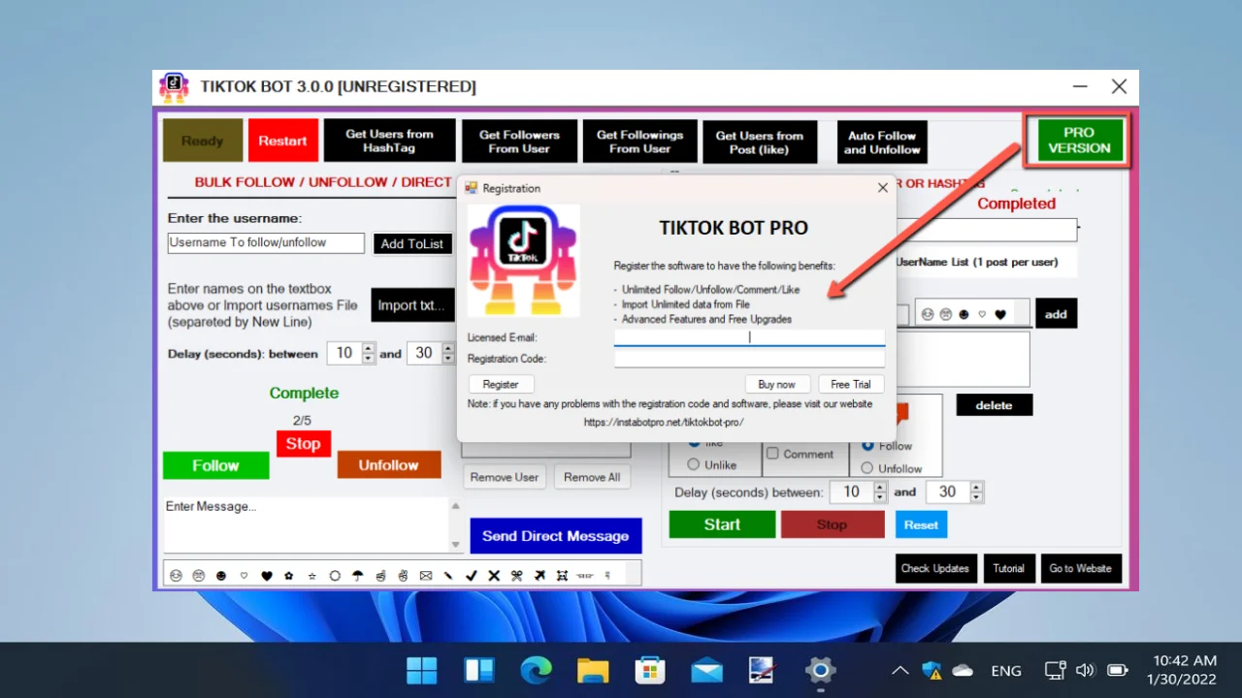Insert the star symbol from bottom emoji bar

(311, 576)
